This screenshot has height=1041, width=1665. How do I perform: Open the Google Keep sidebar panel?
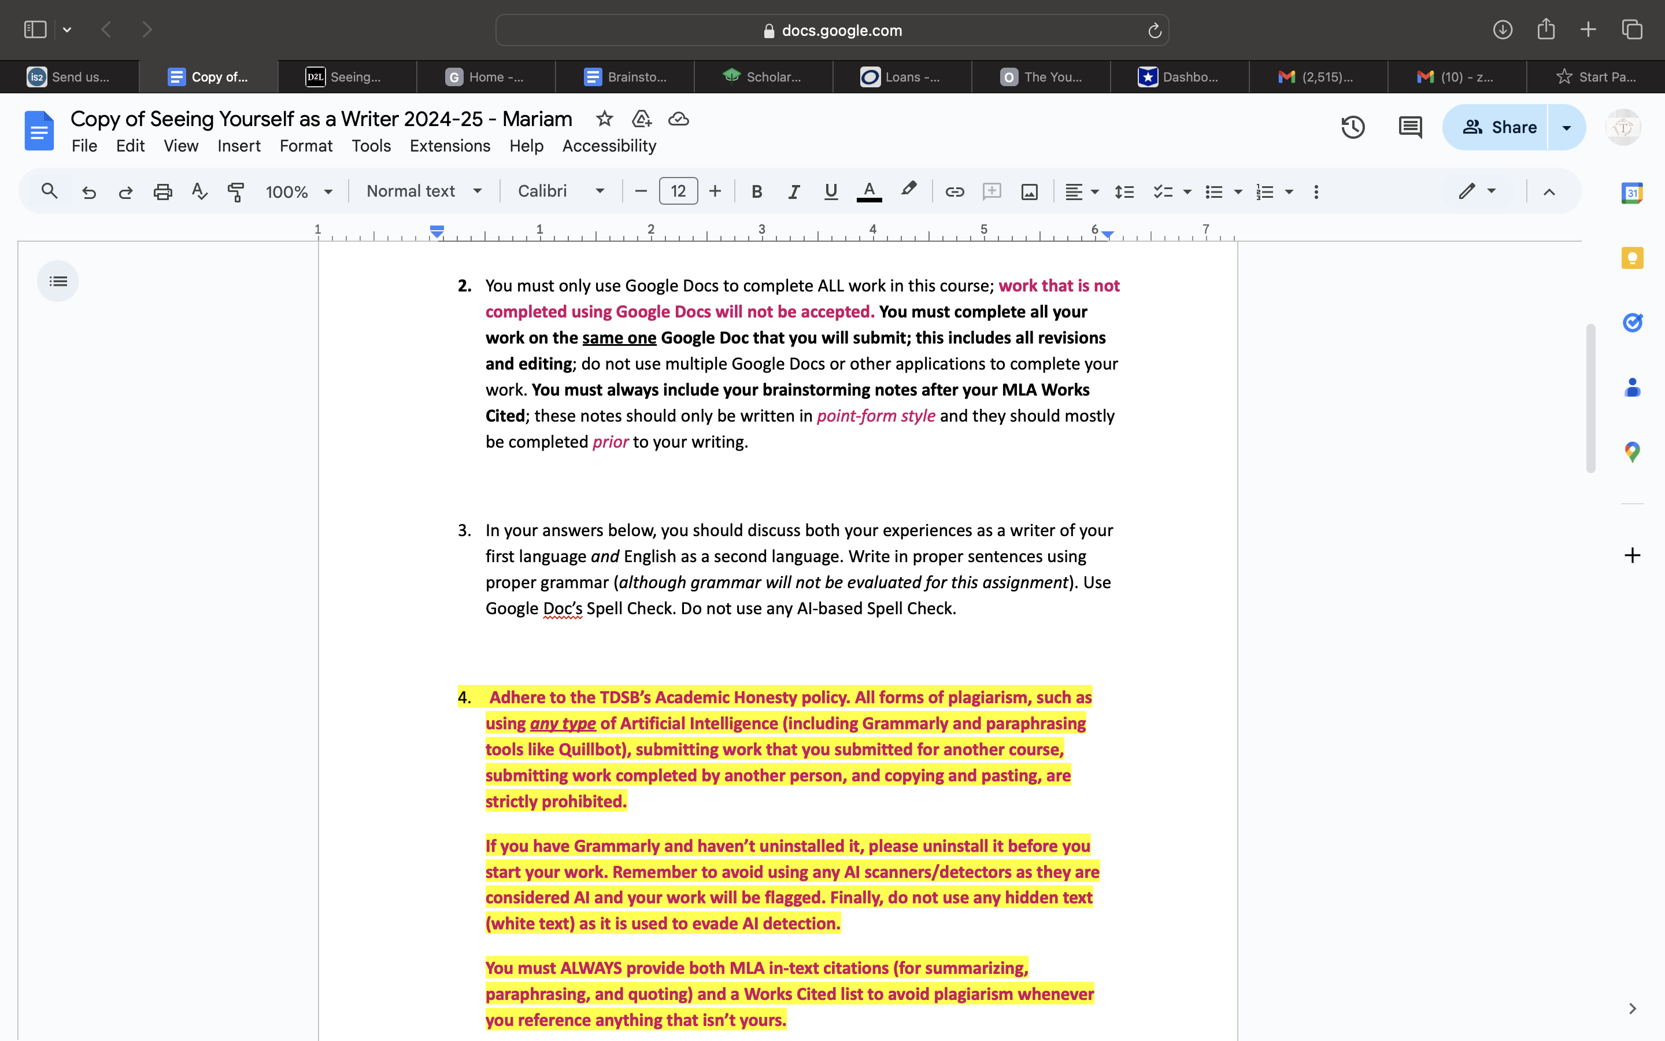1633,257
